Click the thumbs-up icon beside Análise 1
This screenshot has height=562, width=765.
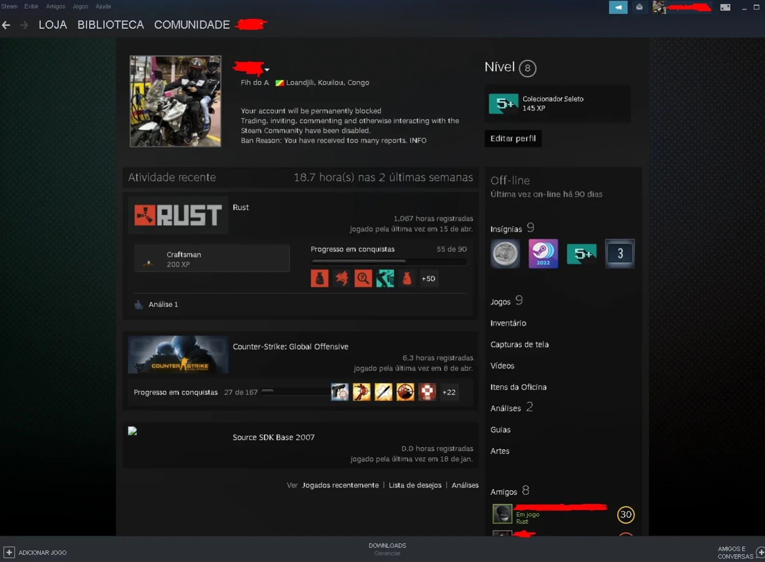[139, 304]
